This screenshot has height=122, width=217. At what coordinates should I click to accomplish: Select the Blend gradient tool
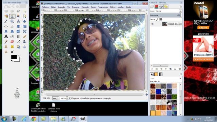click(18, 37)
